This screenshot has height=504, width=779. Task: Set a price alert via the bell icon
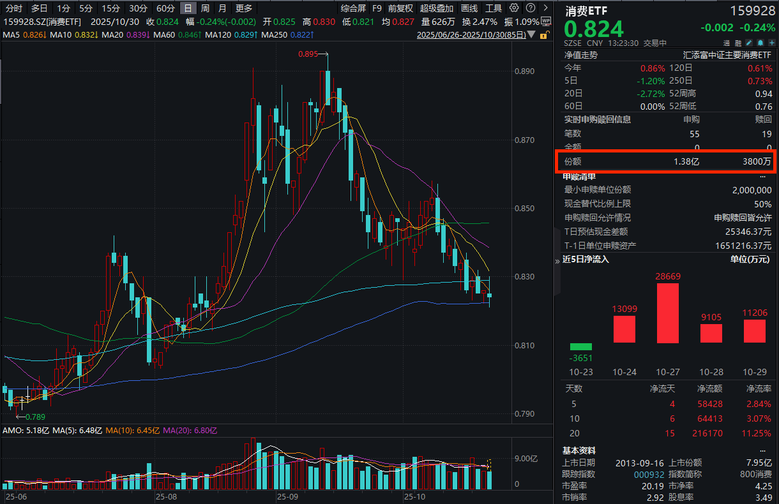760,43
